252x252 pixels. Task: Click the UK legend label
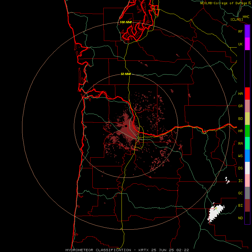[241, 44]
